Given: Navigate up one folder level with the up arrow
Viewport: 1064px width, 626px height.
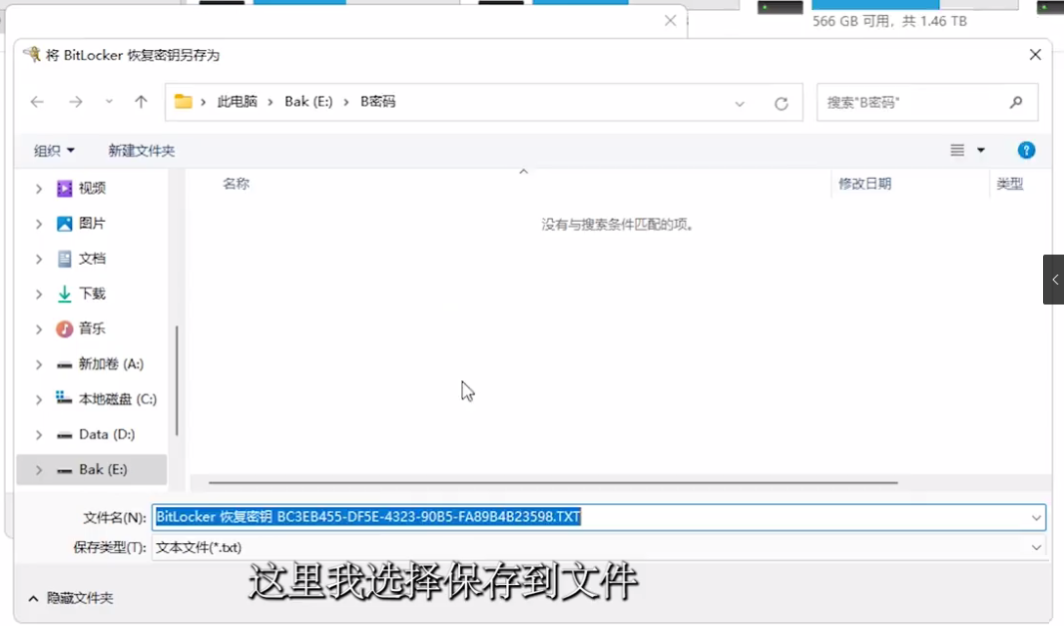Looking at the screenshot, I should coord(141,102).
